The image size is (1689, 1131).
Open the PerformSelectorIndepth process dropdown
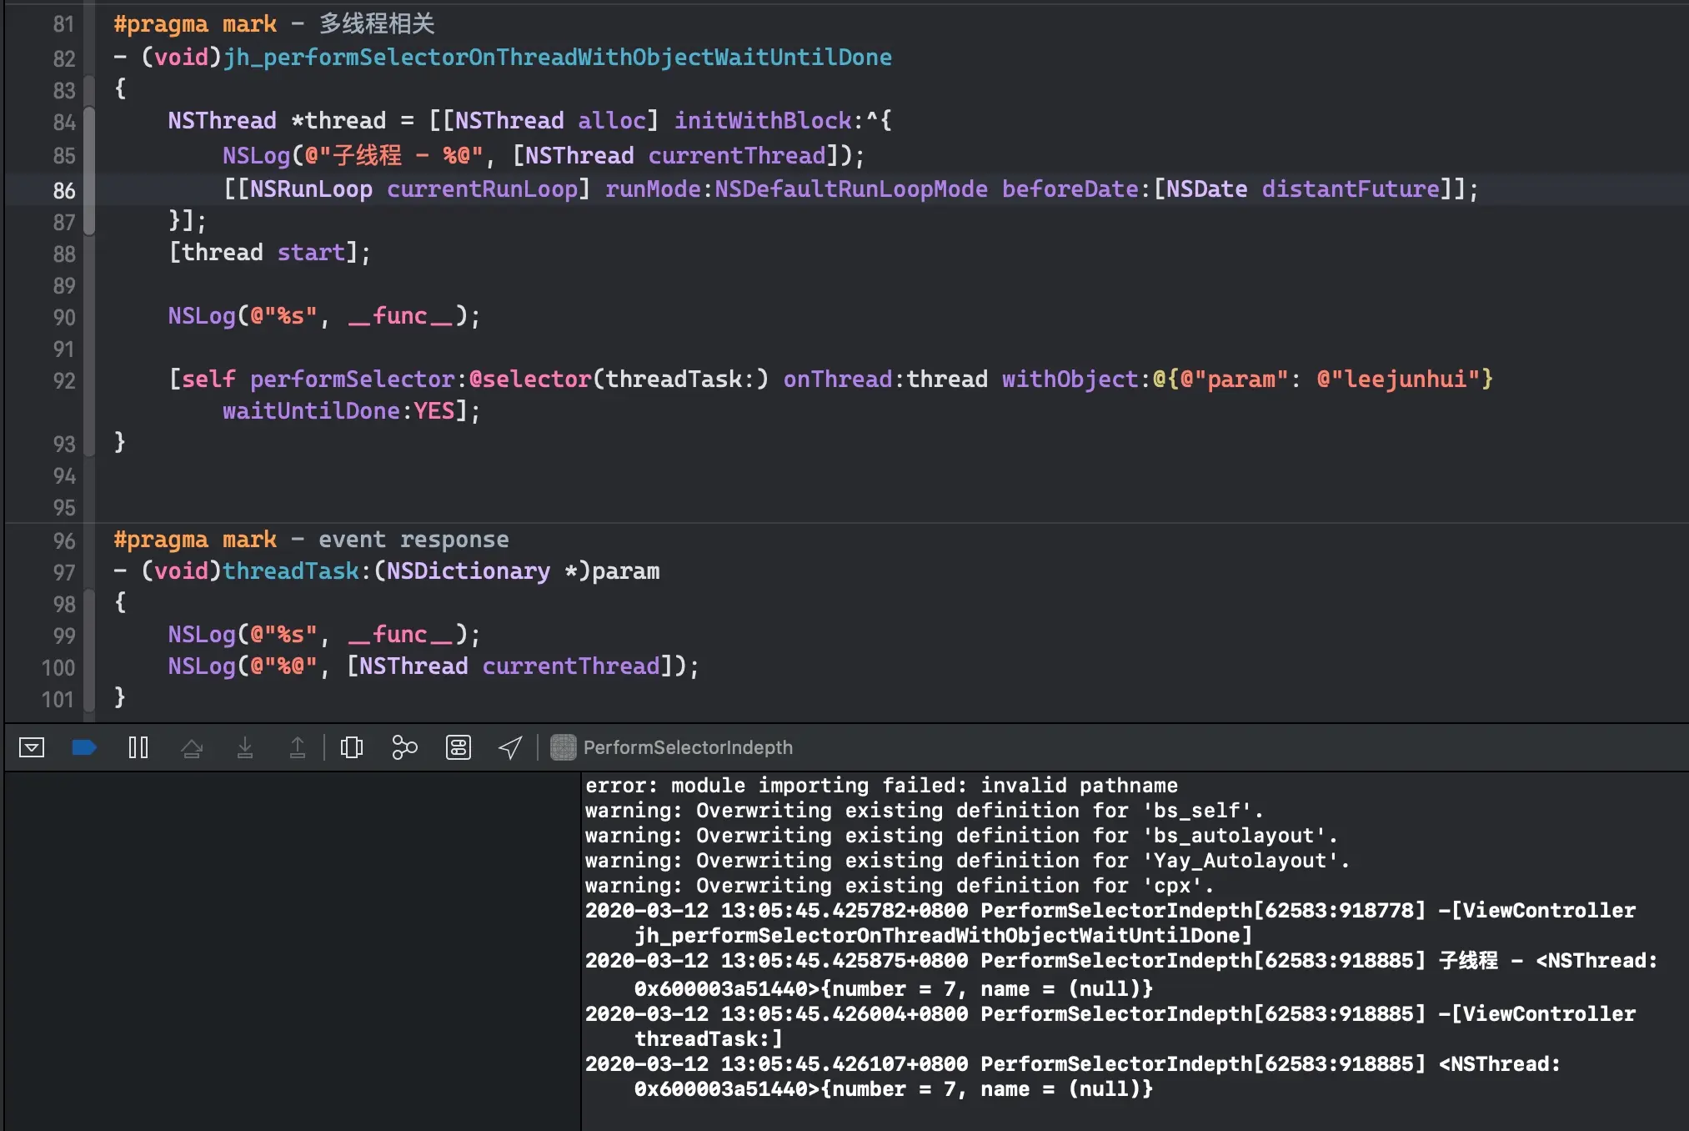pyautogui.click(x=687, y=747)
